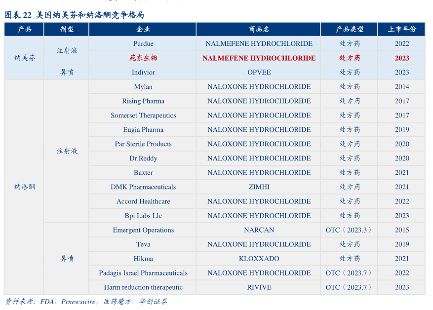Click the 'Bpi Labs Llc' cell
The width and height of the screenshot is (433, 310).
tap(143, 216)
